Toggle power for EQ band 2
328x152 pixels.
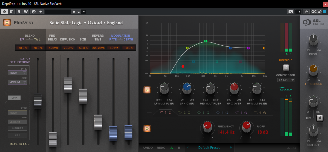point(189,113)
